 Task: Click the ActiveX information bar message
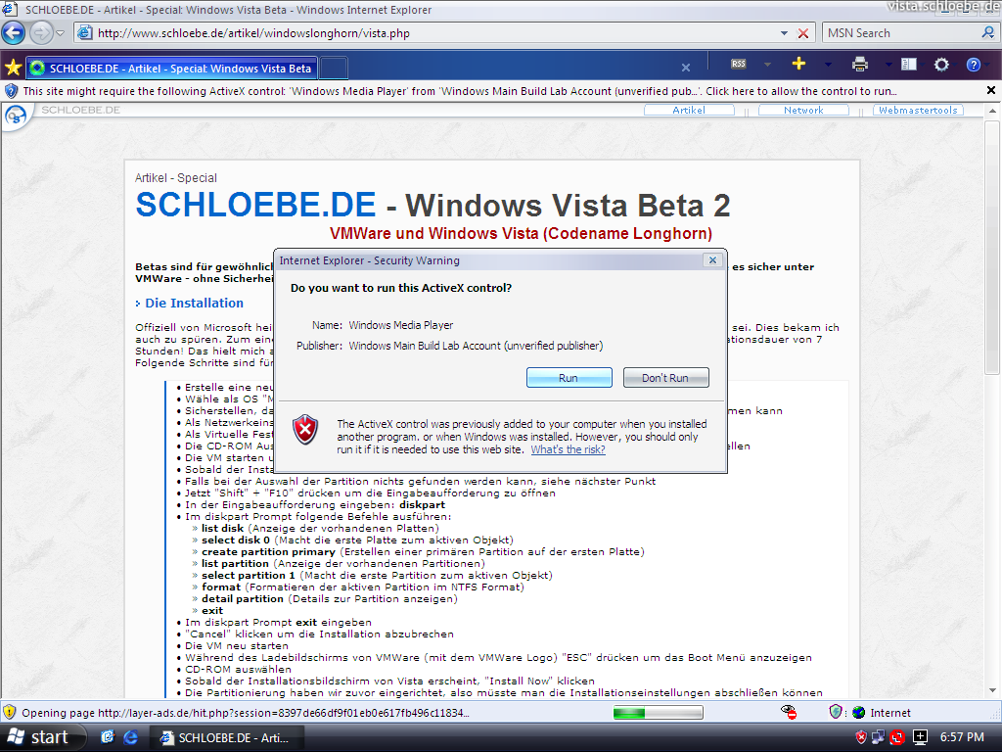coord(460,91)
